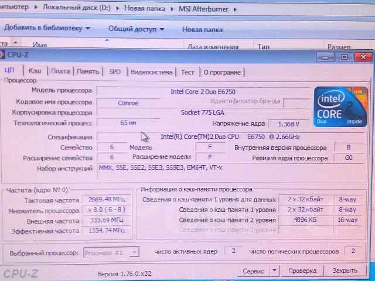Sort by Размер column header

coord(339,46)
